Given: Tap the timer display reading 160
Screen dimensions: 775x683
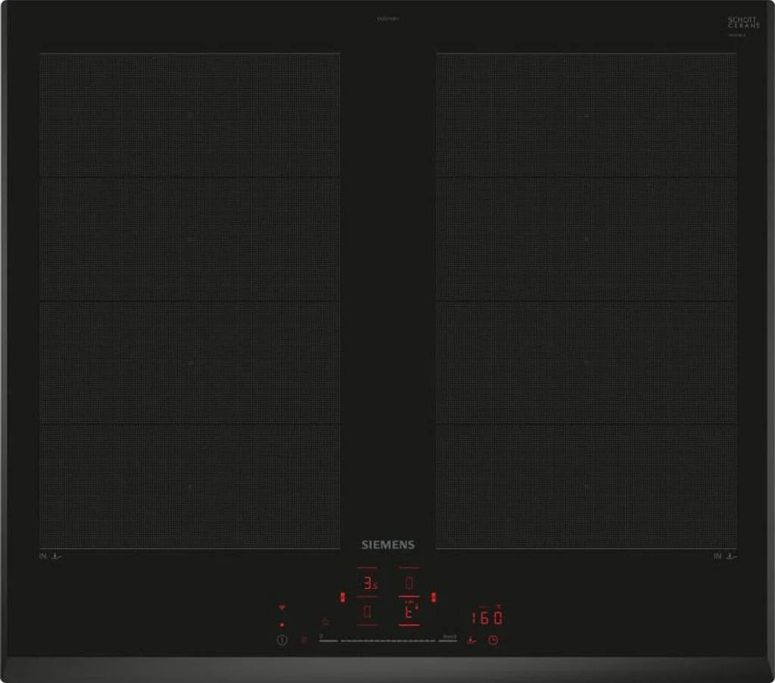Looking at the screenshot, I should coord(487,617).
